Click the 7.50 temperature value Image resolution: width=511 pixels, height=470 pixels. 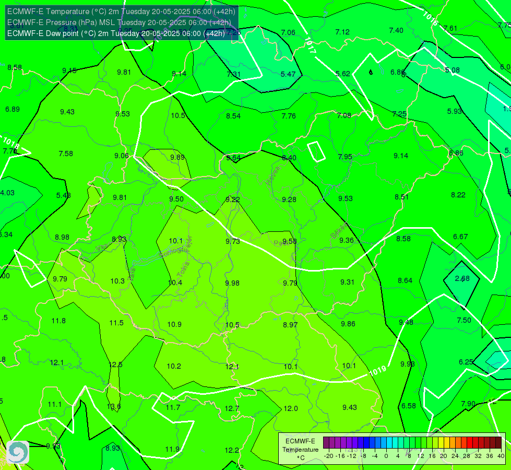[x=464, y=320]
